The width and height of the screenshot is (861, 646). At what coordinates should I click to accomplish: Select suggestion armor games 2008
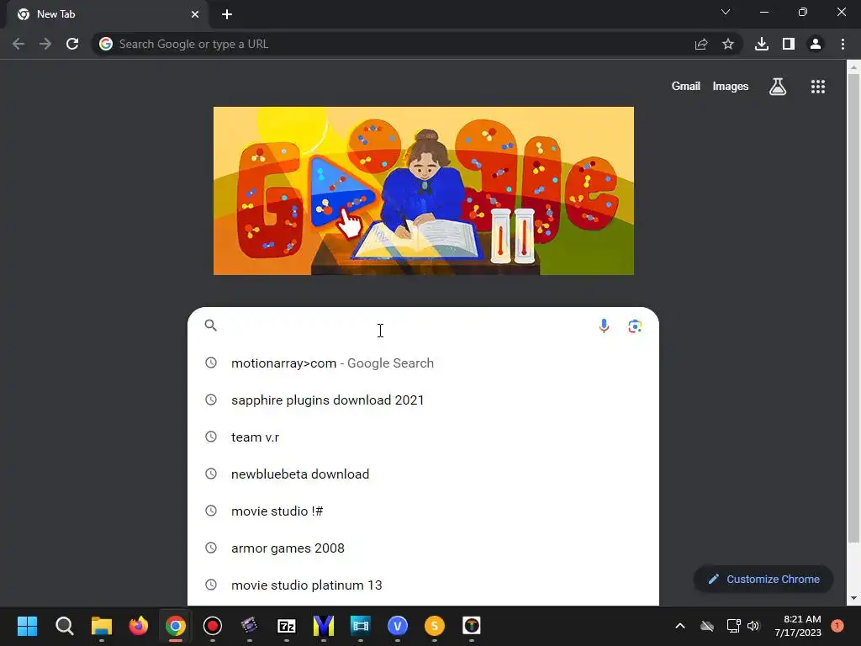423,548
